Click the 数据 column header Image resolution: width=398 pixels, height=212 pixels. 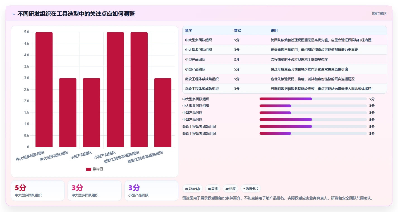pyautogui.click(x=238, y=30)
